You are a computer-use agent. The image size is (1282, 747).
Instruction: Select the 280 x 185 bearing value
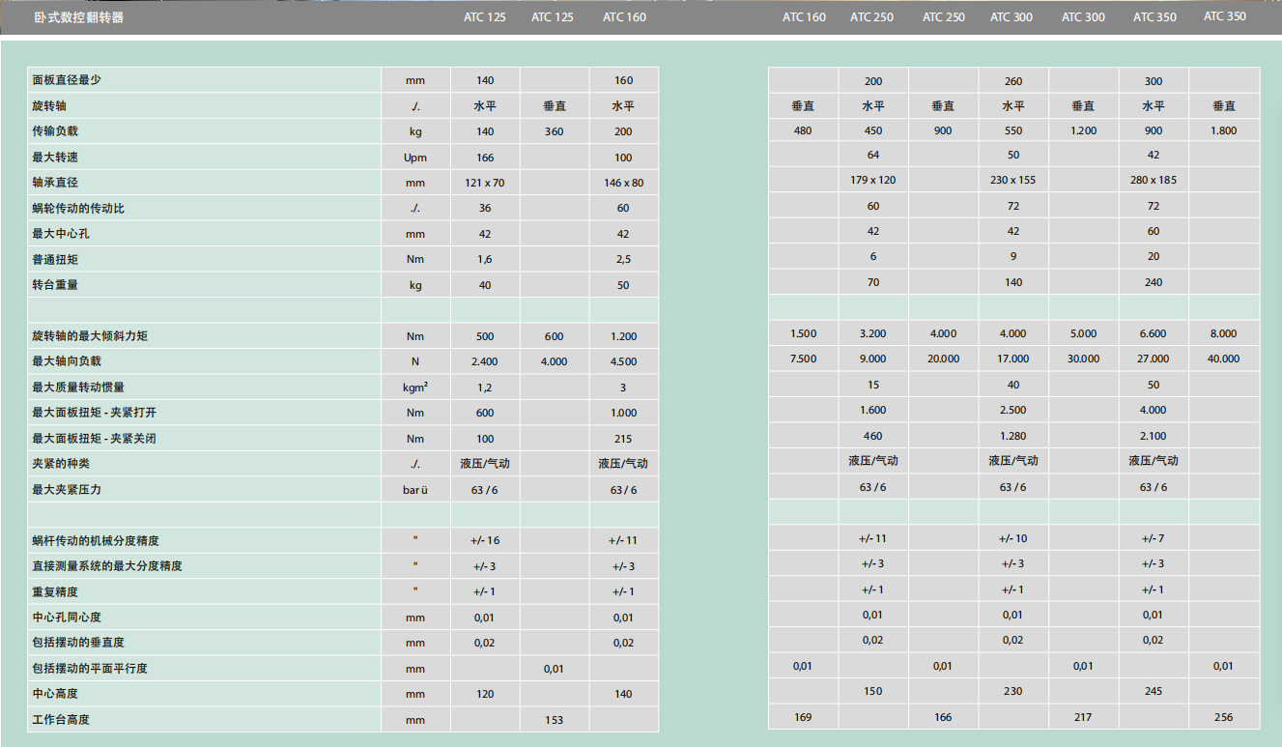pyautogui.click(x=1153, y=180)
